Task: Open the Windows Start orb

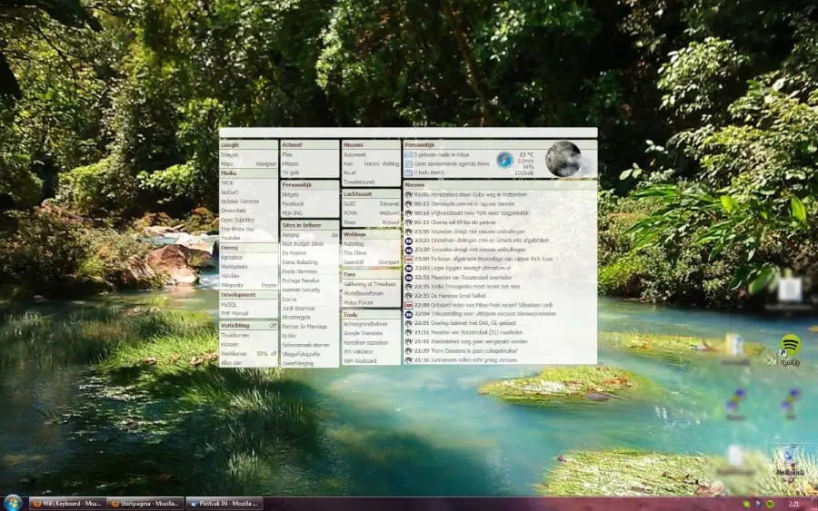Action: [x=13, y=503]
